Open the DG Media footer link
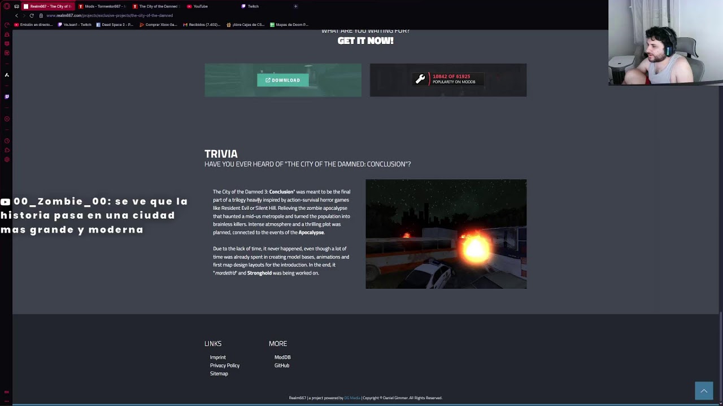 coord(352,398)
